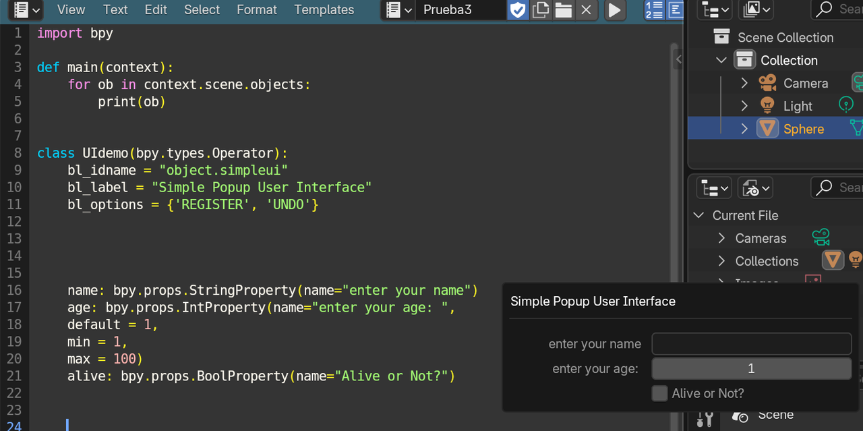863x431 pixels.
Task: Open the Templates menu
Action: point(324,9)
